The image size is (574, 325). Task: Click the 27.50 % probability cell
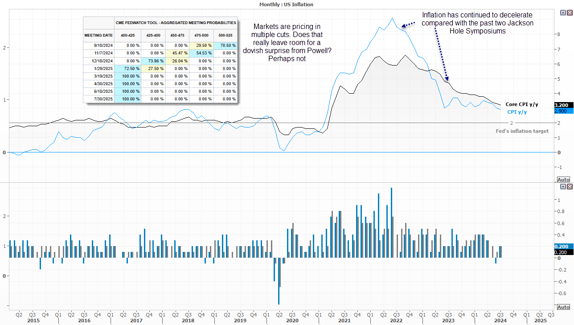pyautogui.click(x=153, y=68)
